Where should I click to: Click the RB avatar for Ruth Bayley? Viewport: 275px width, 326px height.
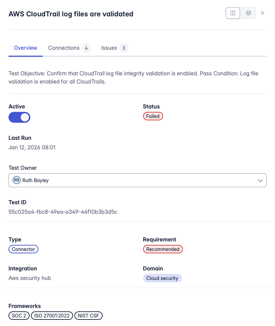click(17, 180)
